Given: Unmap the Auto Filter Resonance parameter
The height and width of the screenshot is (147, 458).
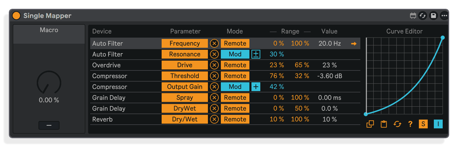Looking at the screenshot, I should 214,54.
